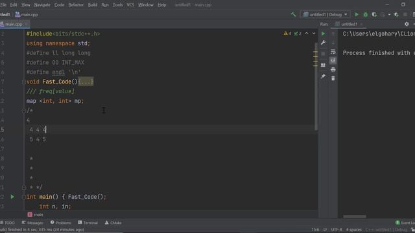This screenshot has width=415, height=233.
Task: Open the Terminal tool window
Action: (x=88, y=223)
